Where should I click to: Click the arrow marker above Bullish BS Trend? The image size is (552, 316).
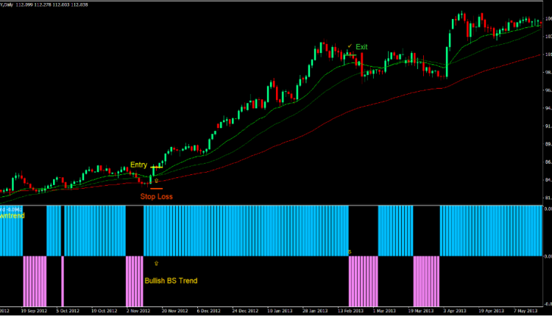(156, 262)
